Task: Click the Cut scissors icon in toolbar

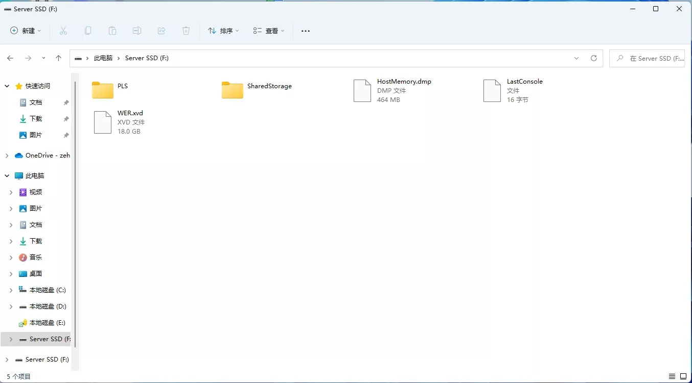Action: point(63,31)
